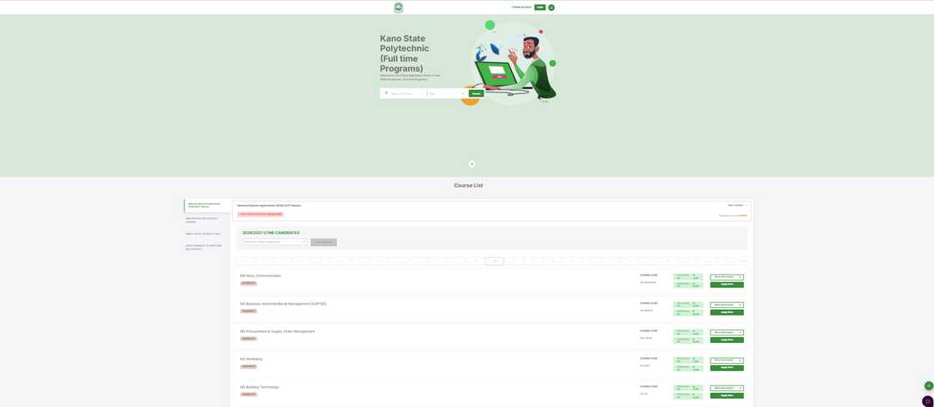This screenshot has height=407, width=934.
Task: Expand More Information for ND Business Administration
Action: click(x=726, y=305)
